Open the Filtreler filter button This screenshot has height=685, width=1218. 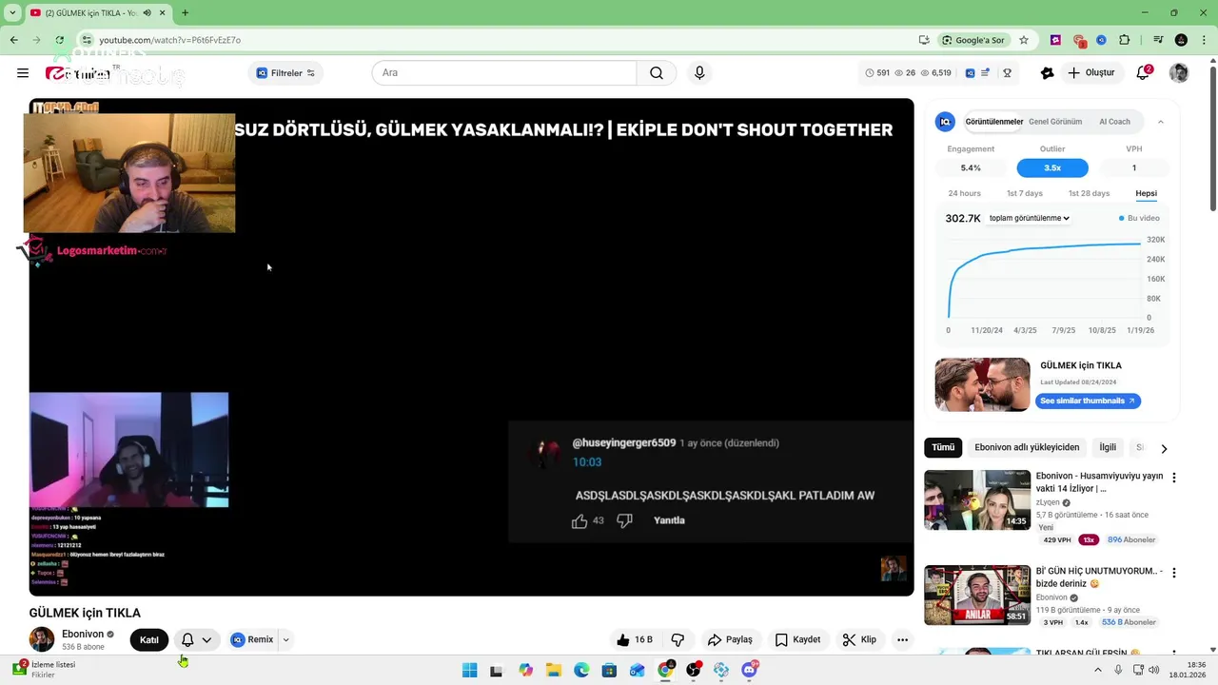click(x=285, y=73)
